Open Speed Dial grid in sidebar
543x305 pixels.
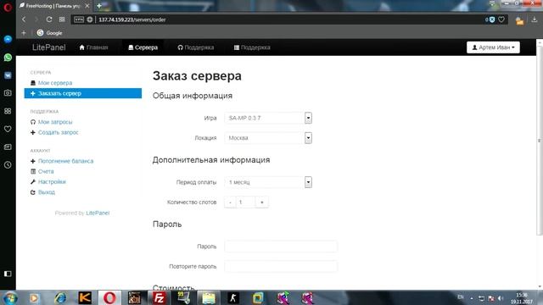tap(8, 111)
